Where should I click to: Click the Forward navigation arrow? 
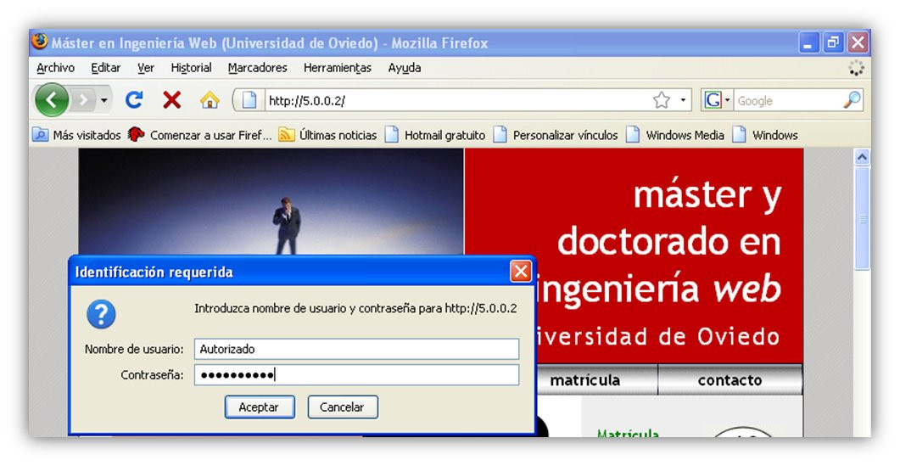(x=84, y=100)
